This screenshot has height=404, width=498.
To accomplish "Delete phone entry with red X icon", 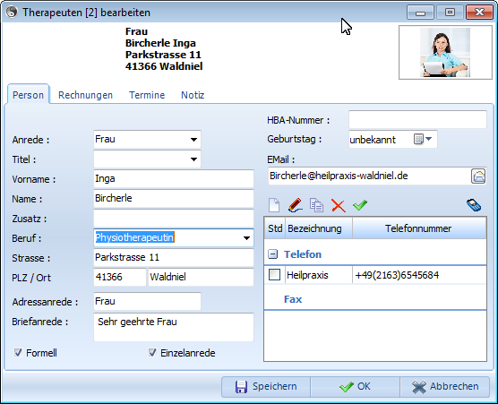I will pyautogui.click(x=339, y=205).
